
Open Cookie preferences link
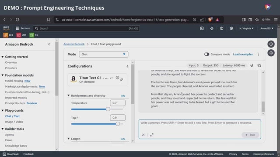coord(263,154)
